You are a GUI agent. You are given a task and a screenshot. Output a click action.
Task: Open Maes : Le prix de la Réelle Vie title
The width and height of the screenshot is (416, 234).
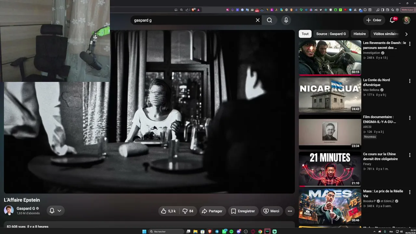click(x=383, y=193)
